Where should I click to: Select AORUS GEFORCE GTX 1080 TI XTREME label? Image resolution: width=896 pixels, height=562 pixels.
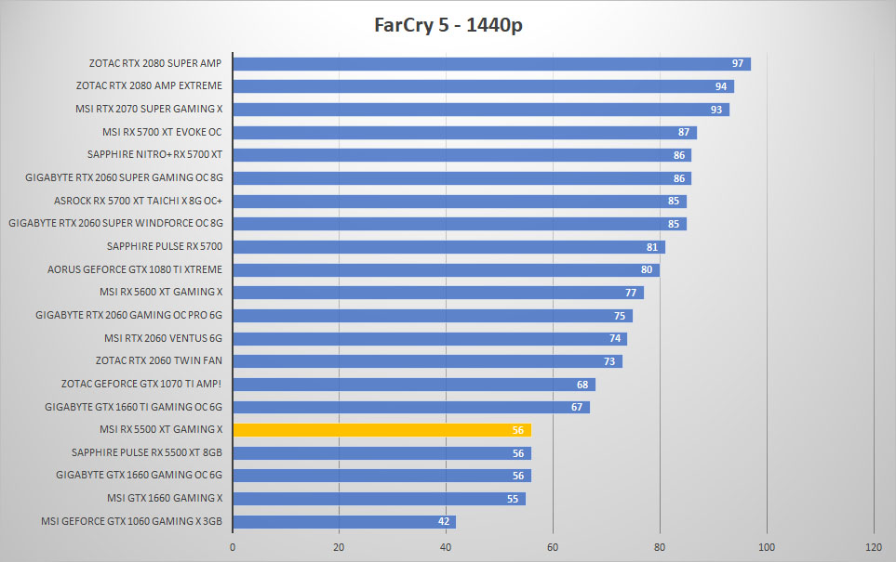(135, 269)
